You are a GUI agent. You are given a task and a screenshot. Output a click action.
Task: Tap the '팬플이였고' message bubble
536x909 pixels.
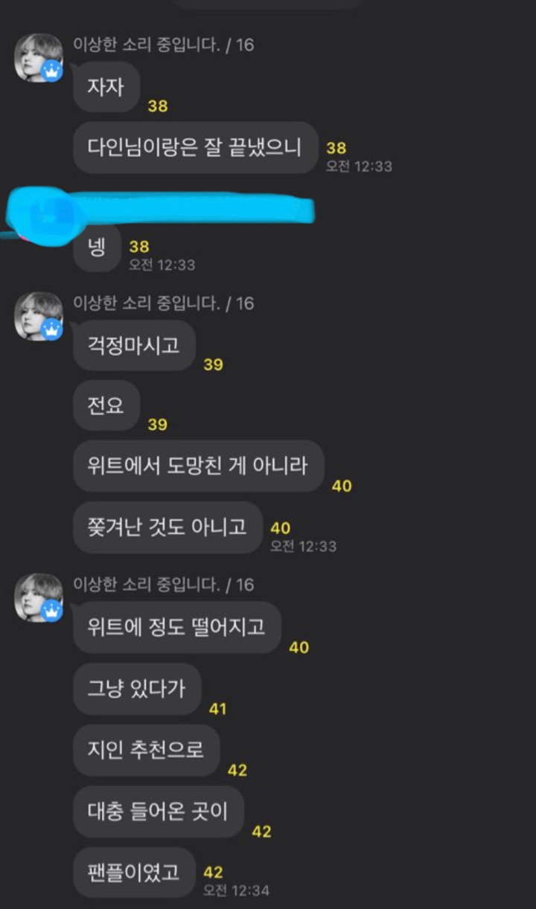click(134, 872)
